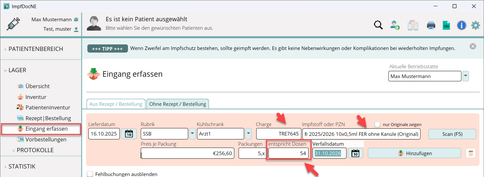Open the blue info icon

click(x=461, y=25)
